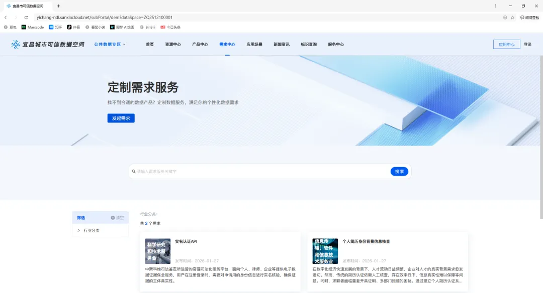Viewport: 543px width, 293px height.
Task: Click the 清空 button to clear filters
Action: [x=119, y=217]
